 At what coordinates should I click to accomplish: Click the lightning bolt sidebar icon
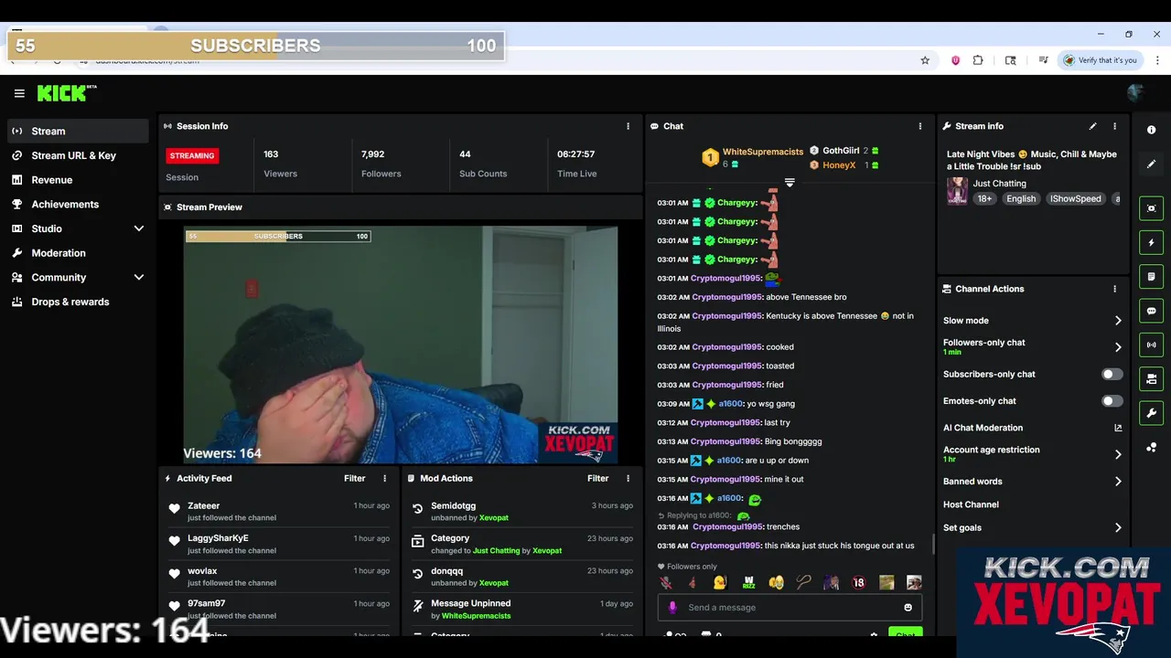point(1151,243)
